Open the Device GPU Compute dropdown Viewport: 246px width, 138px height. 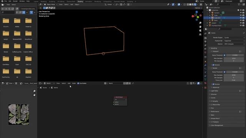coord(234,44)
